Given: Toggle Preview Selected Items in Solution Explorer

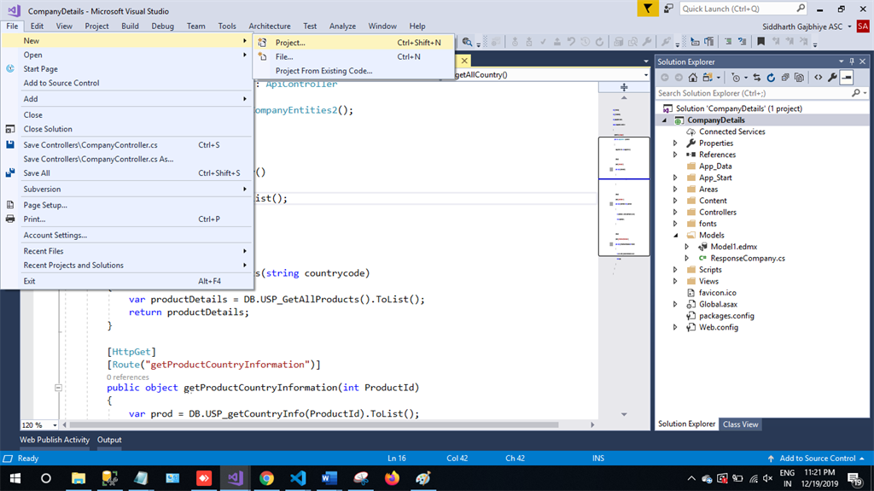Looking at the screenshot, I should [x=846, y=78].
